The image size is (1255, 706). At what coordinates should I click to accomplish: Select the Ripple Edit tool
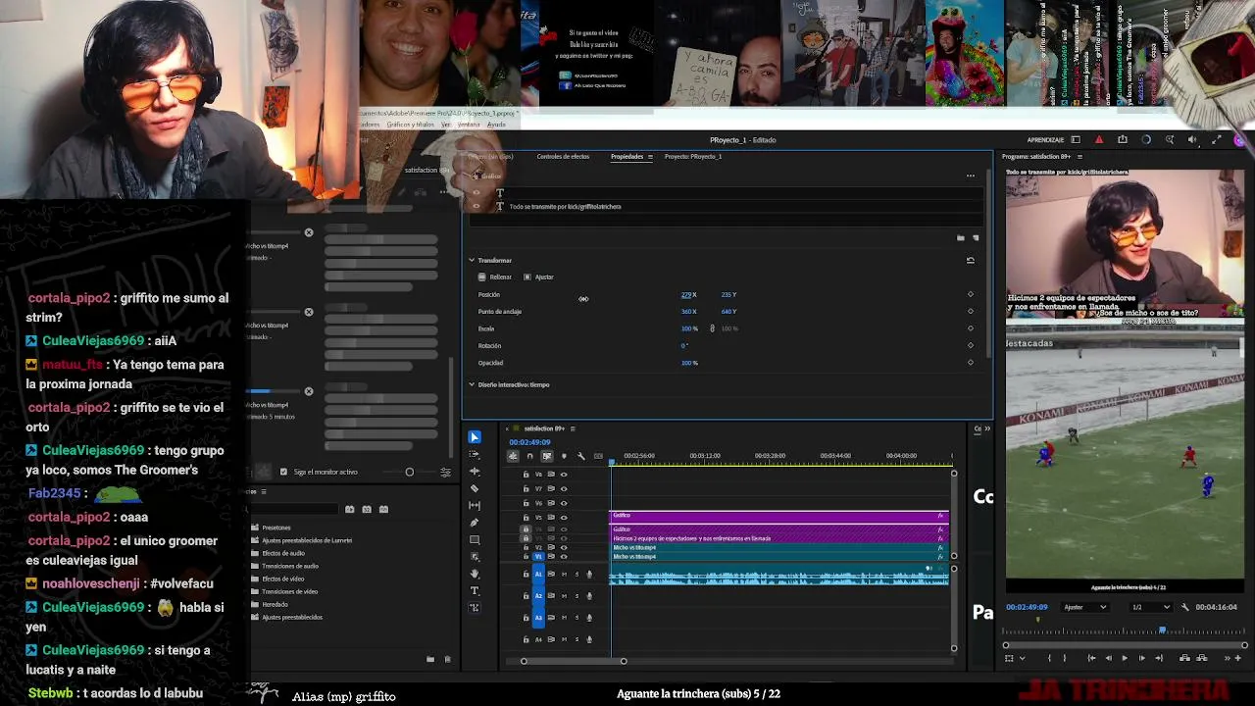pyautogui.click(x=475, y=471)
